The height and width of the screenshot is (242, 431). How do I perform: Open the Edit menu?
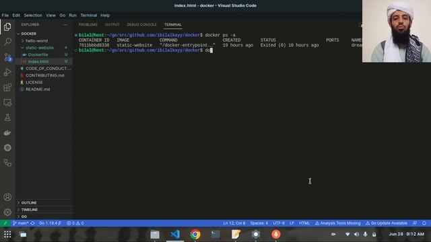click(16, 15)
